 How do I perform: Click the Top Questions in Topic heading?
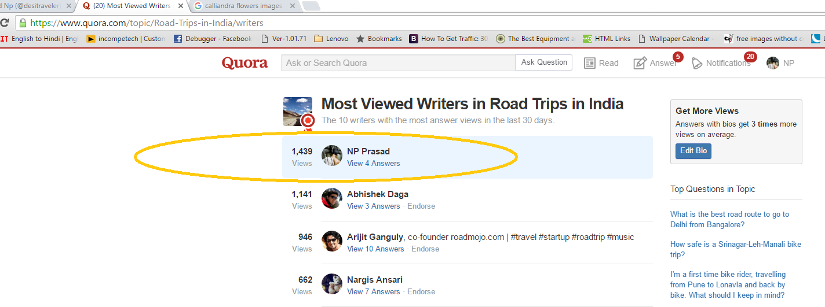[x=713, y=188]
